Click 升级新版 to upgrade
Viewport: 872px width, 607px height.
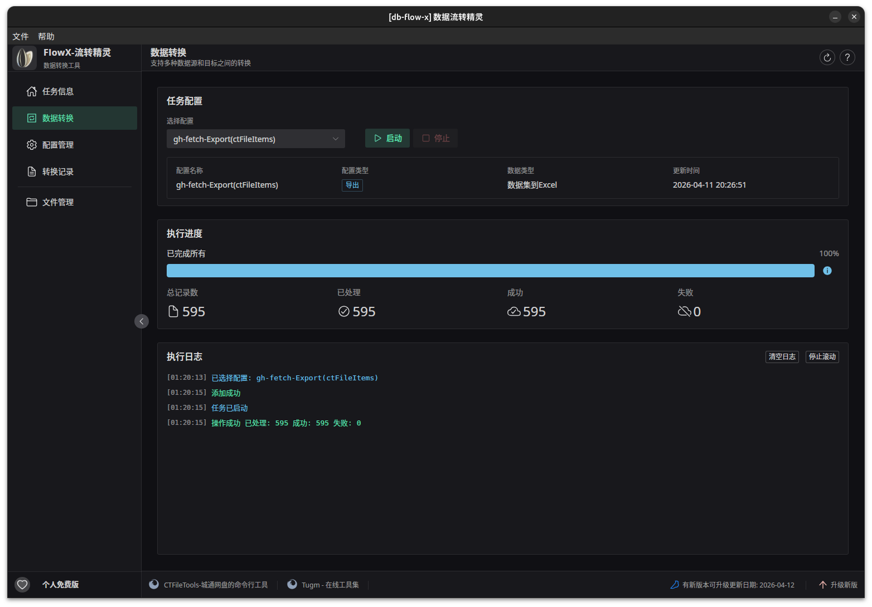838,585
